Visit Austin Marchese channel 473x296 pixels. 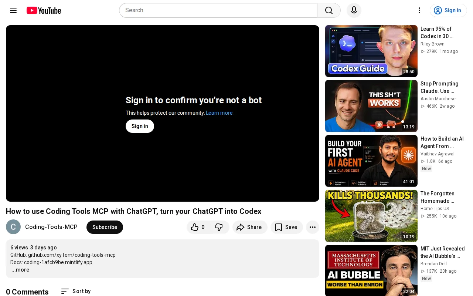[x=438, y=99]
